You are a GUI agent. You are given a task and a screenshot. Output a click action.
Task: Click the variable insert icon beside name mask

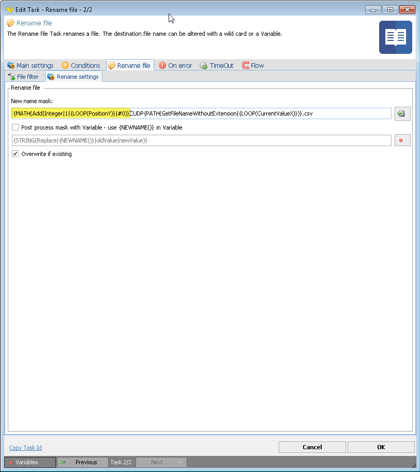point(402,113)
